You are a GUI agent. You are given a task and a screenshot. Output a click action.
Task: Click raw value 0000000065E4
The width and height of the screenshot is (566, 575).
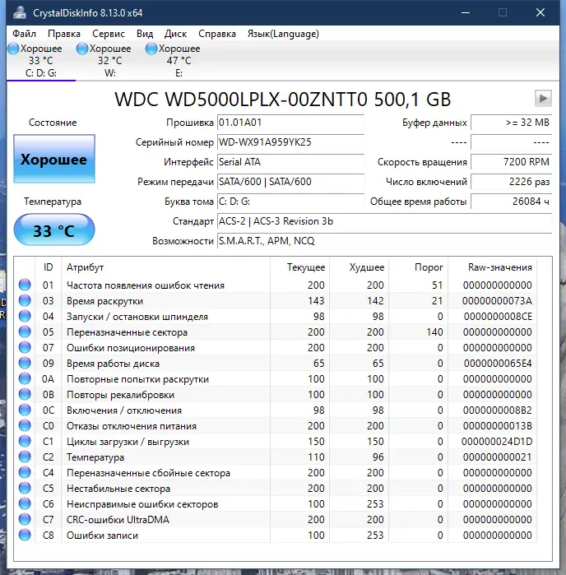click(498, 364)
